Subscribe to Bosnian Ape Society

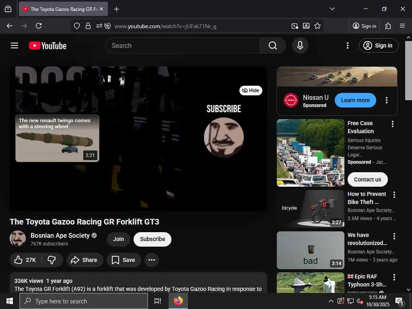(x=152, y=239)
